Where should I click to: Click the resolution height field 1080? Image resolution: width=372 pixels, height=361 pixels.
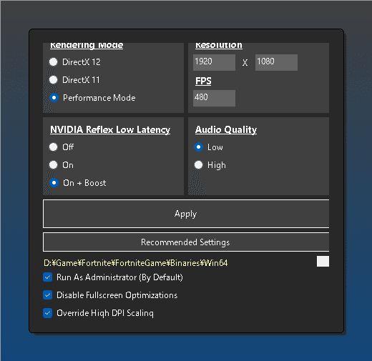pyautogui.click(x=276, y=62)
